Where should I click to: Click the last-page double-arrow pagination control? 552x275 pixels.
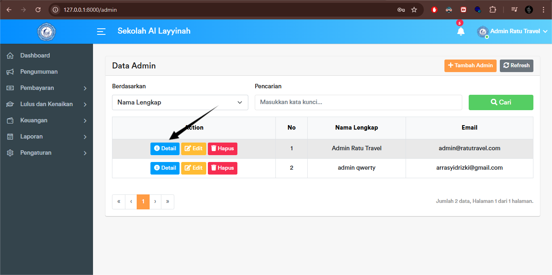[167, 201]
